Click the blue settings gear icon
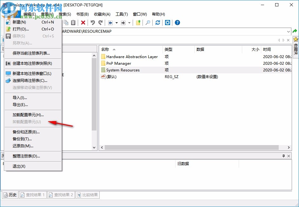This screenshot has height=207, width=299. [168, 23]
